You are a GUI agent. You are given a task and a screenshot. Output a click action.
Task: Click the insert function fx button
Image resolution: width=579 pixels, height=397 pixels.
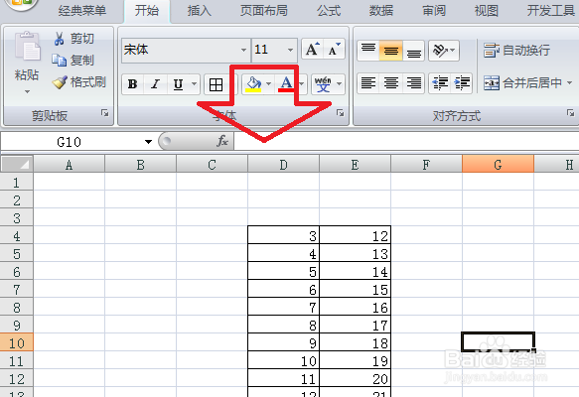tap(221, 141)
